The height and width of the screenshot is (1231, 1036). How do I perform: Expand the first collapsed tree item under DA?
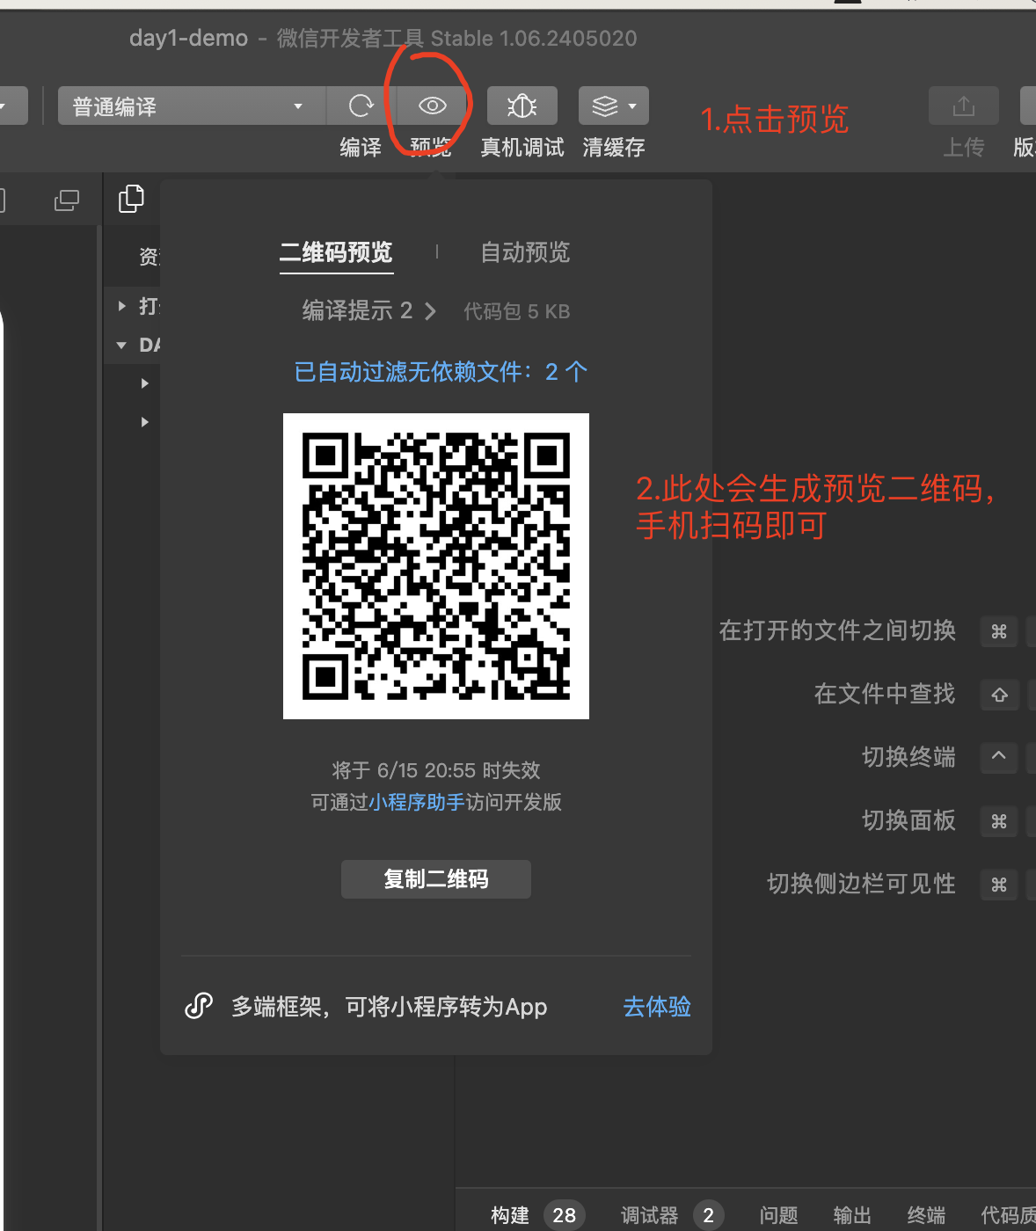[145, 382]
